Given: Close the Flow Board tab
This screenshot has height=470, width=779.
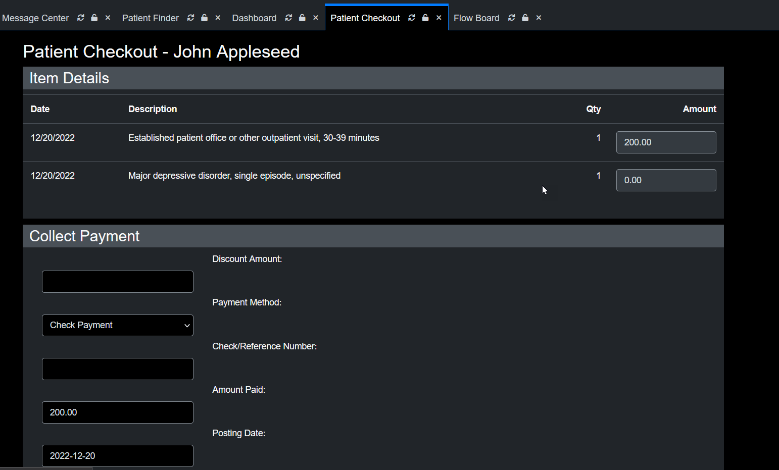Looking at the screenshot, I should [539, 18].
